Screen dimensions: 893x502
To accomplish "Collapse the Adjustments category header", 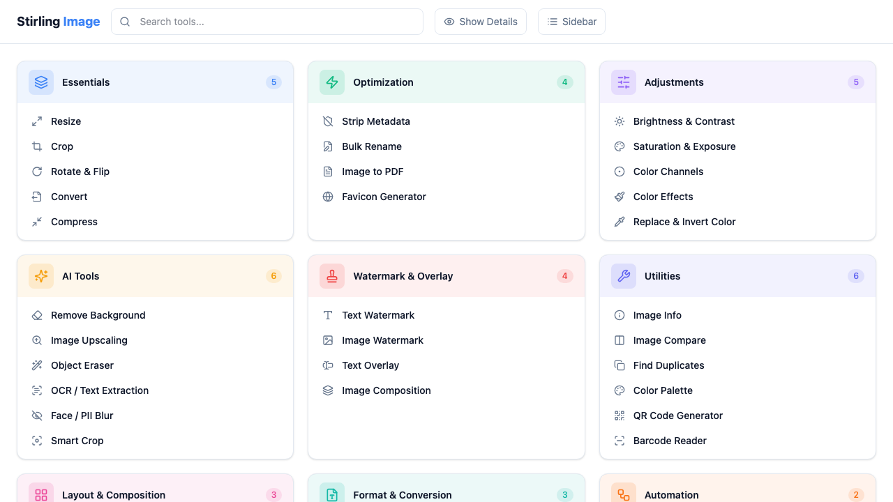I will 737,82.
